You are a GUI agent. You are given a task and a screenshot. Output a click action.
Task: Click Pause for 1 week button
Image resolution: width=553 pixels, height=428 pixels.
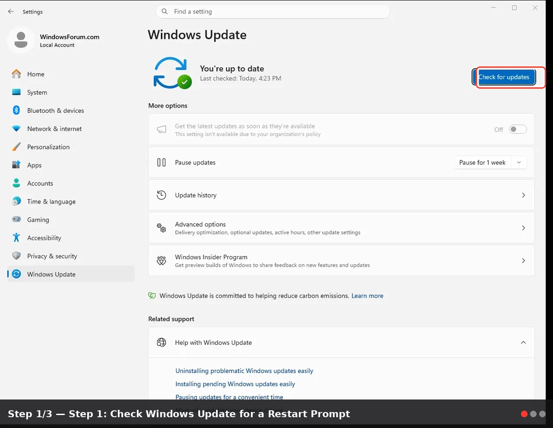coord(483,162)
